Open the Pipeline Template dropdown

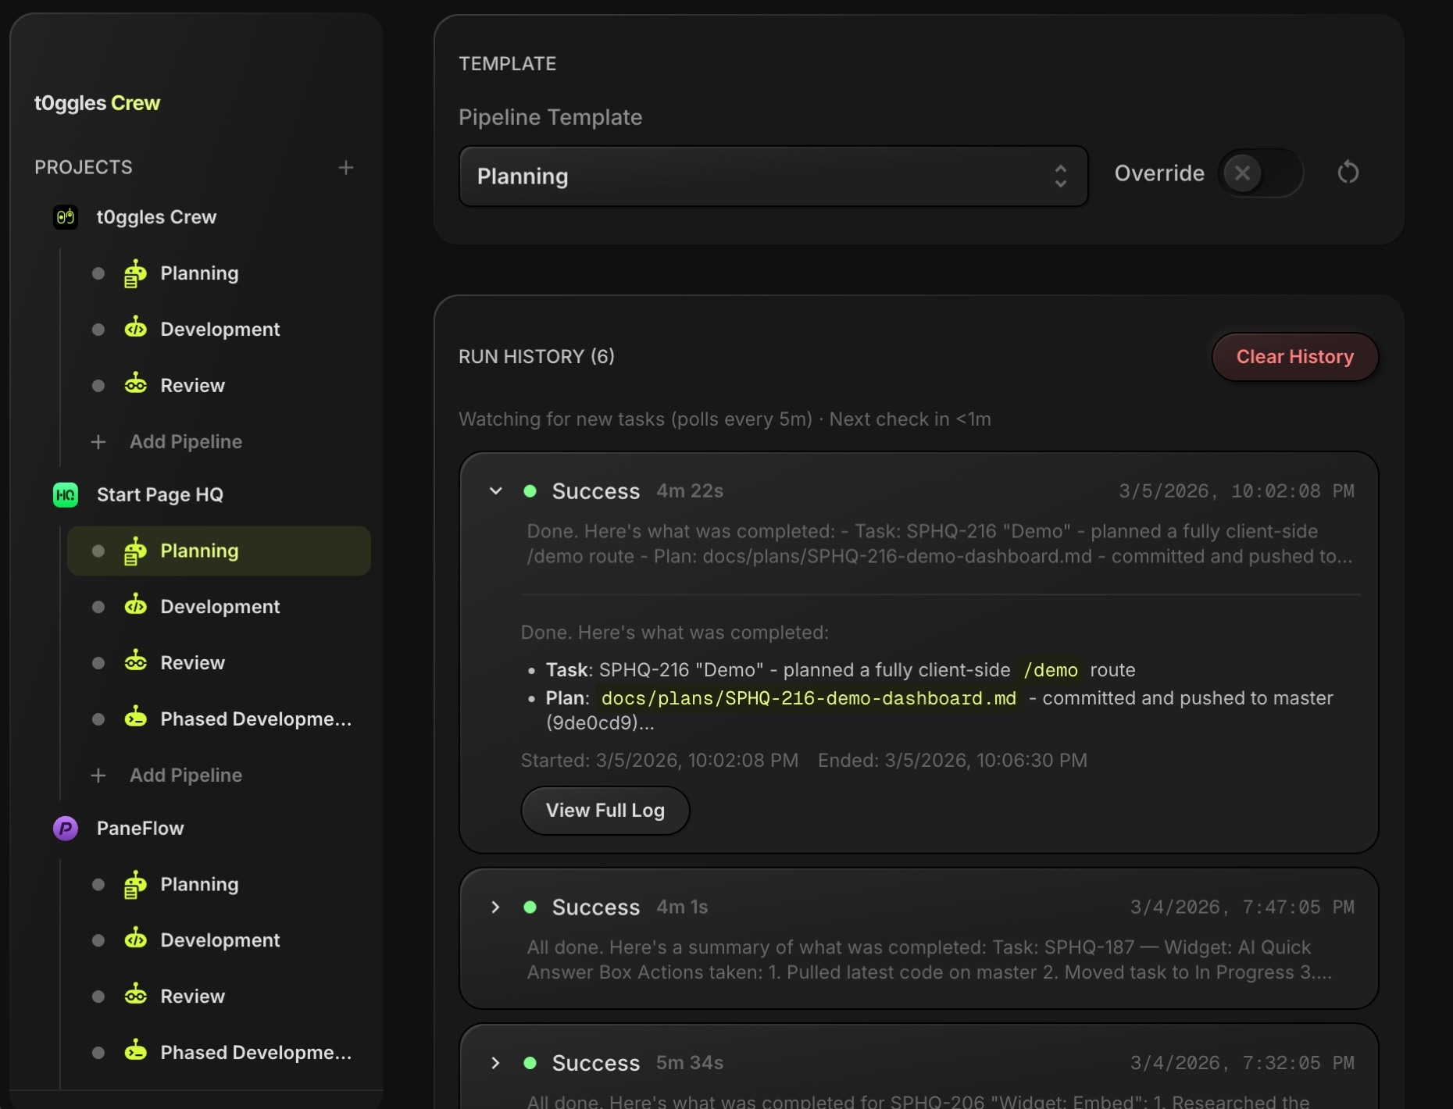(773, 177)
